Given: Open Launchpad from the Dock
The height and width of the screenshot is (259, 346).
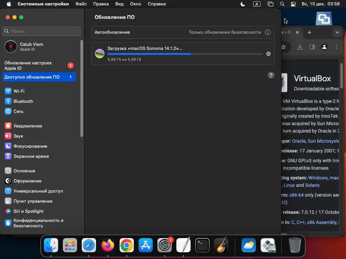Looking at the screenshot, I should click(x=70, y=245).
